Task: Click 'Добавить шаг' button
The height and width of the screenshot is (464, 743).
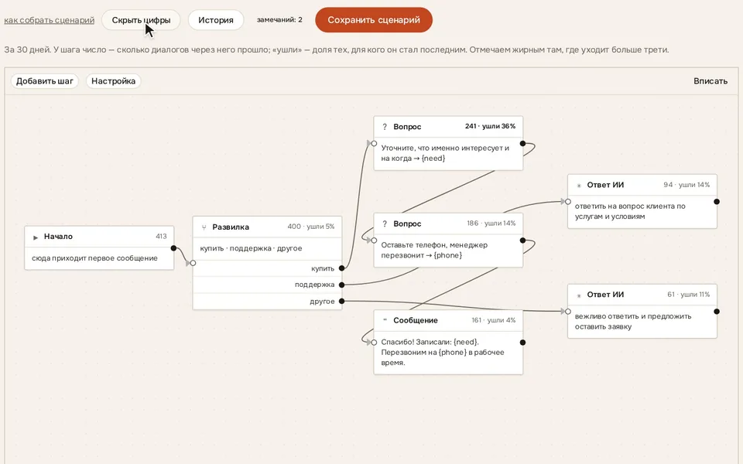Action: tap(45, 81)
